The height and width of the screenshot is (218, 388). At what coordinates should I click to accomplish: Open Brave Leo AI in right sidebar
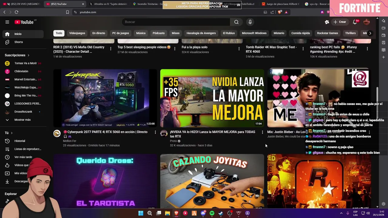(383, 21)
